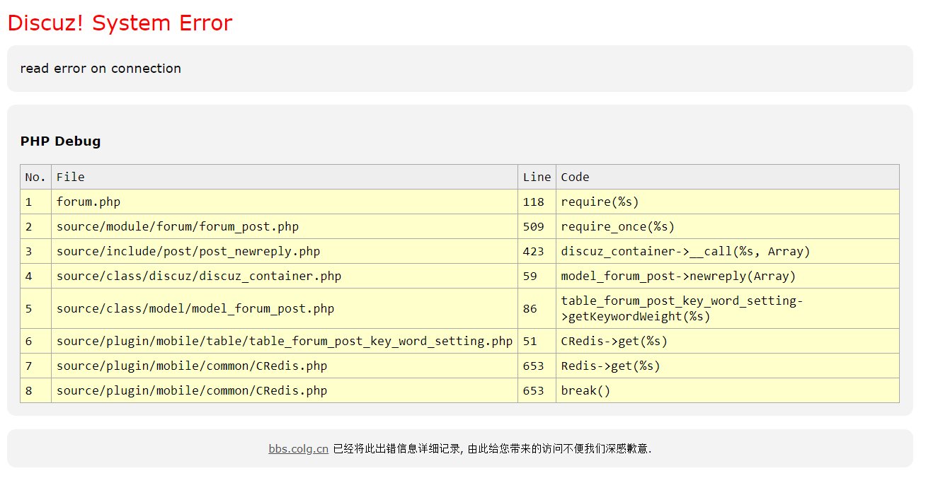Click line number 51

(537, 341)
